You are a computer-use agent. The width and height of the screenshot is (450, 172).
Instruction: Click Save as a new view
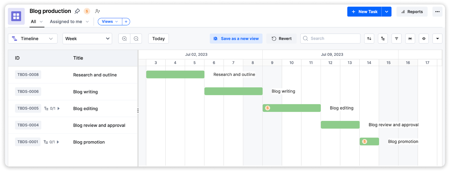point(236,39)
